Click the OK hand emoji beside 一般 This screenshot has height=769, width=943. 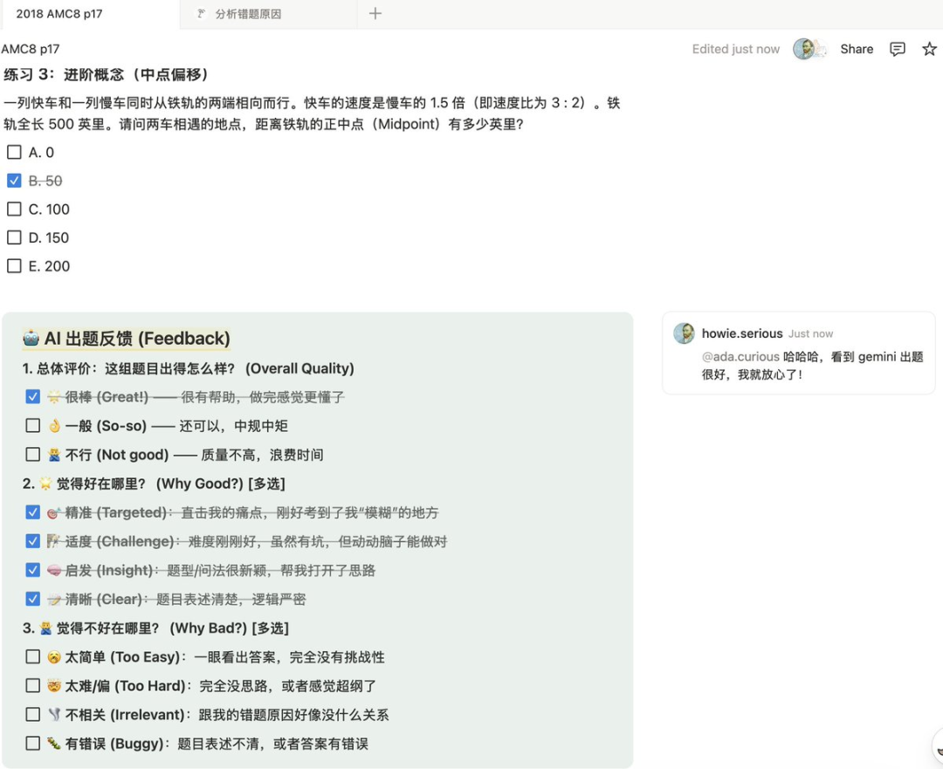pos(54,426)
